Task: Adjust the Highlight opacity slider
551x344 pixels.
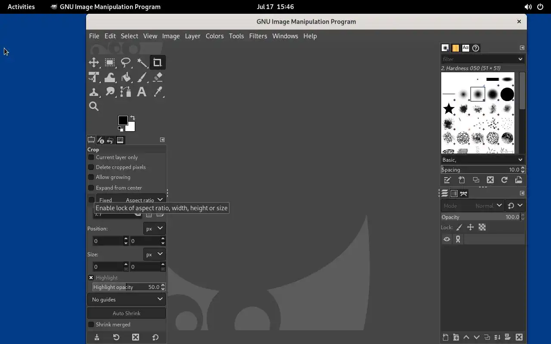Action: pos(126,287)
